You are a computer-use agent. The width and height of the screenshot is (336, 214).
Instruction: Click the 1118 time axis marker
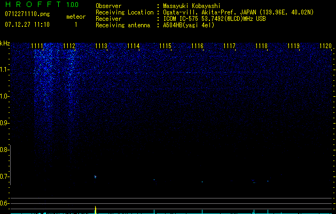pyautogui.click(x=261, y=46)
